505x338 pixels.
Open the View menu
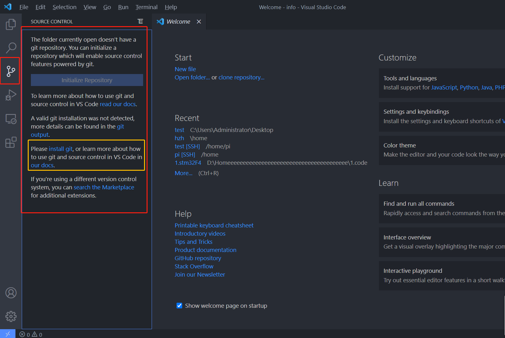coord(90,7)
